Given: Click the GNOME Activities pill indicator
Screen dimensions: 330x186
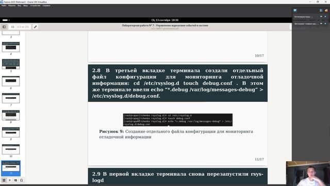Looking at the screenshot, I should (6, 20).
